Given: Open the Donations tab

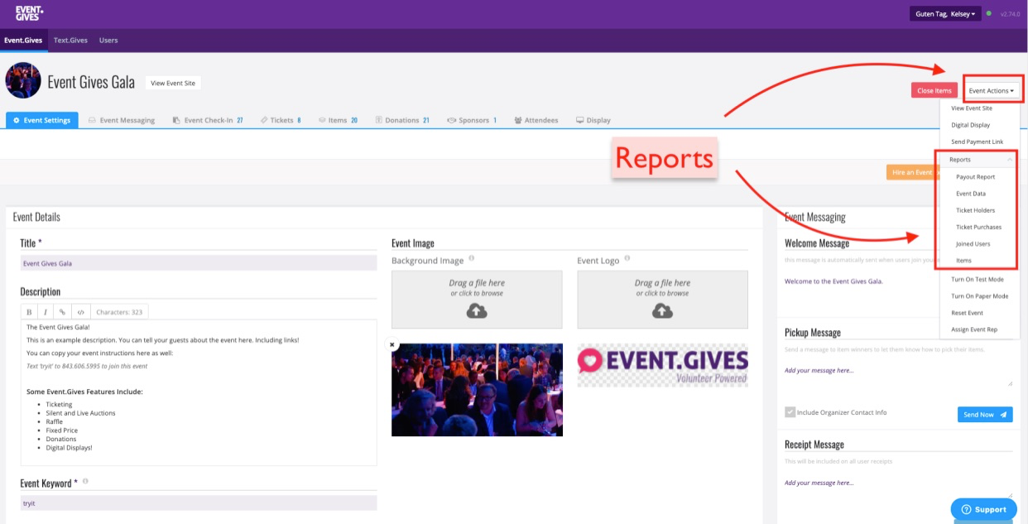Looking at the screenshot, I should [x=402, y=120].
